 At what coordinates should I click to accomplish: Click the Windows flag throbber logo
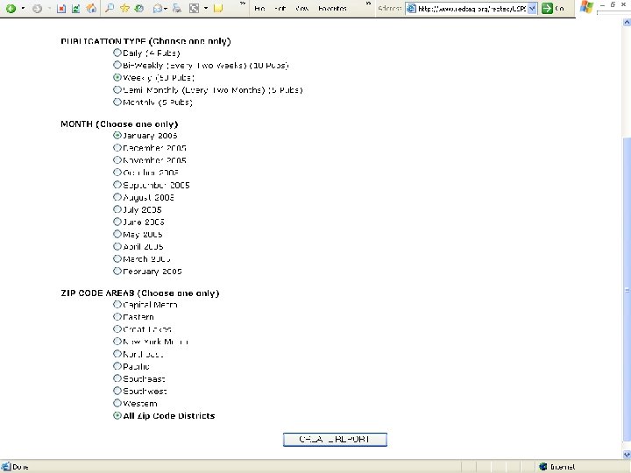pyautogui.click(x=586, y=7)
